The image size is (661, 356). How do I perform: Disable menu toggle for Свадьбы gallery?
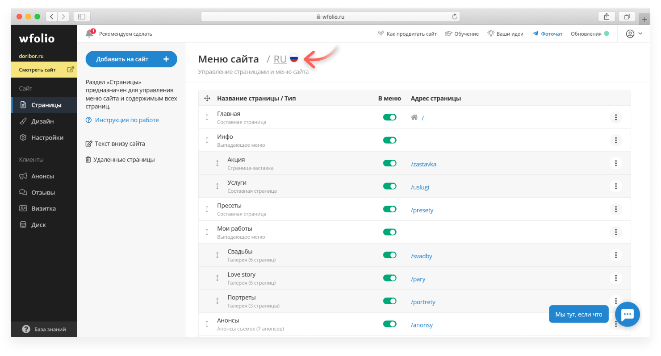pos(389,255)
